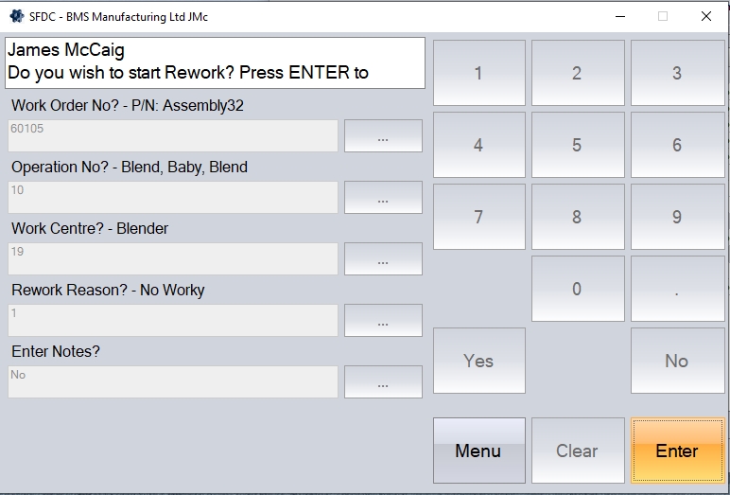The image size is (730, 495).
Task: Open lookup for Work Centre
Action: point(383,259)
